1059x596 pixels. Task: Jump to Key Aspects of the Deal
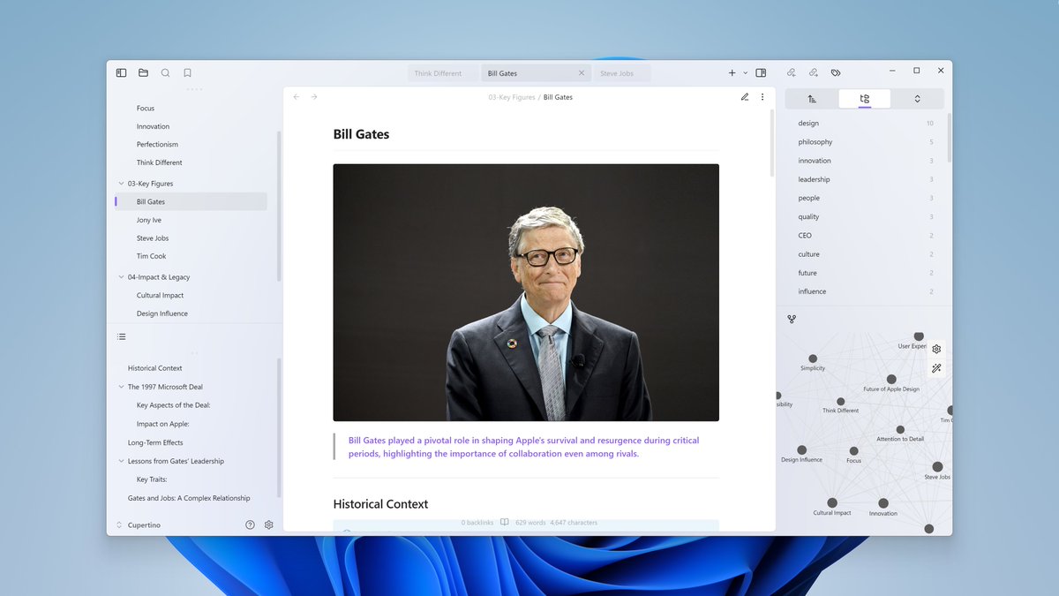(x=174, y=405)
